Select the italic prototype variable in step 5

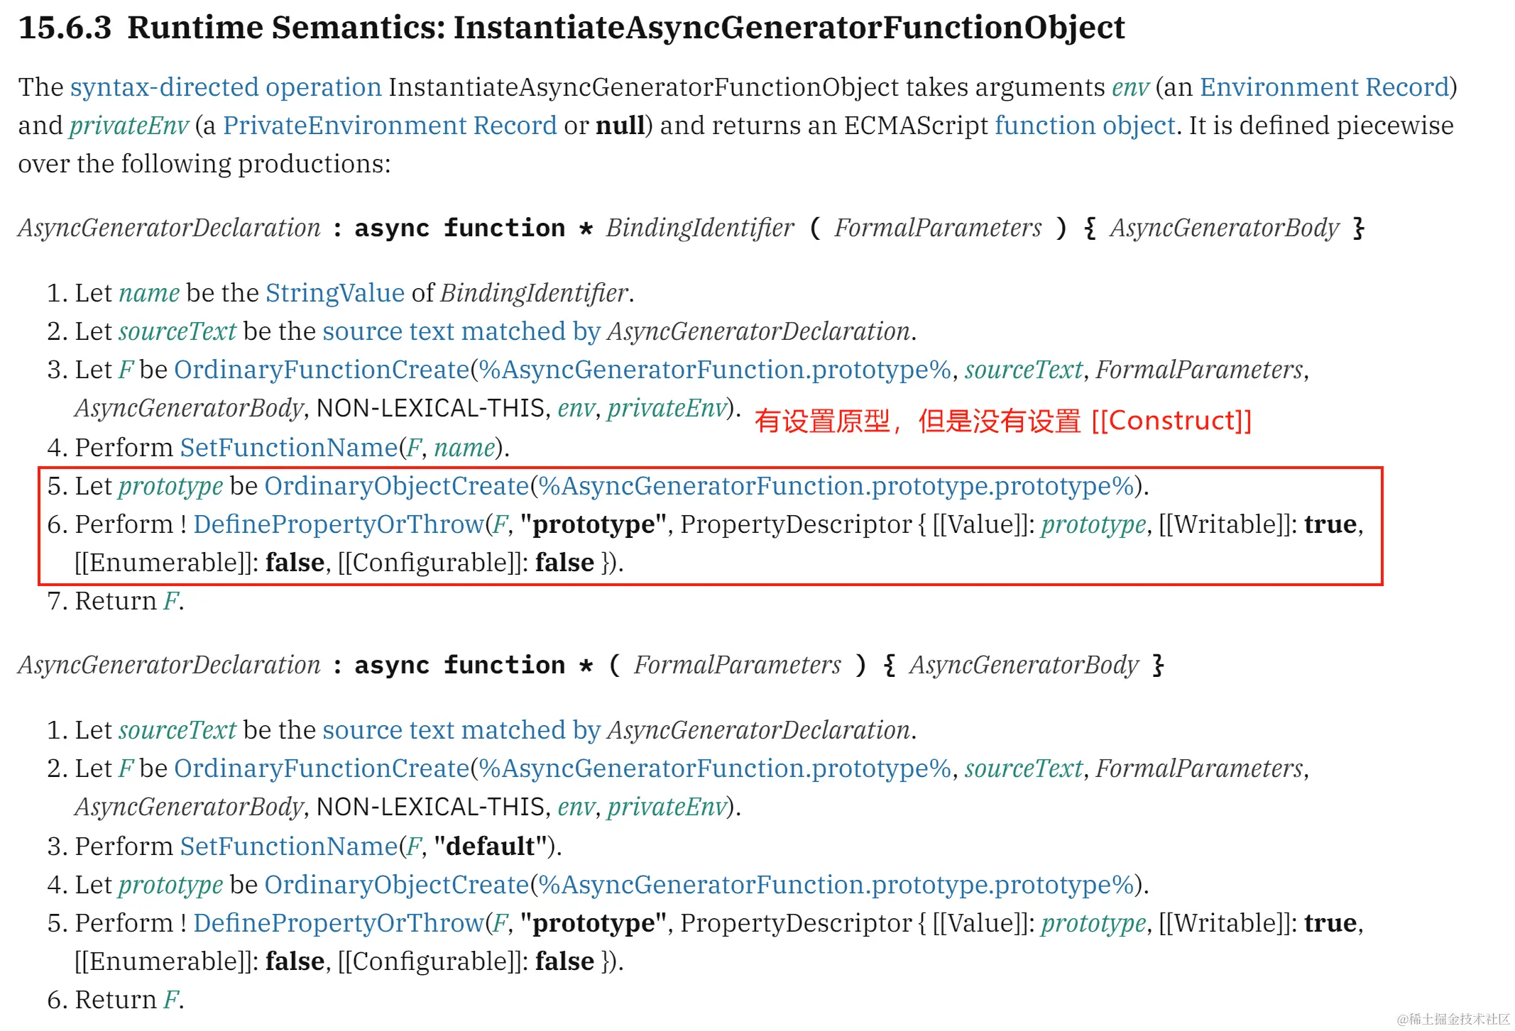coord(170,486)
